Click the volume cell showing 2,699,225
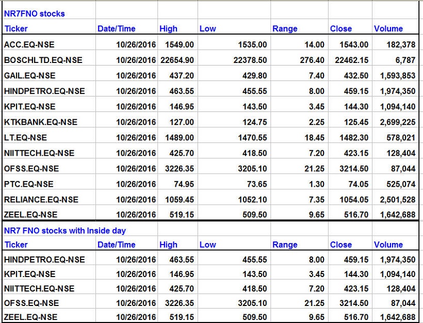The width and height of the screenshot is (423, 323). [x=398, y=122]
